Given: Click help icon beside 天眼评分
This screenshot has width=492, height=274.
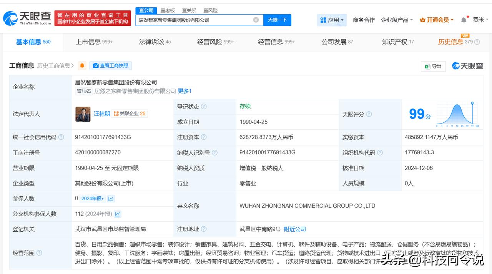Looking at the screenshot, I should click(369, 114).
